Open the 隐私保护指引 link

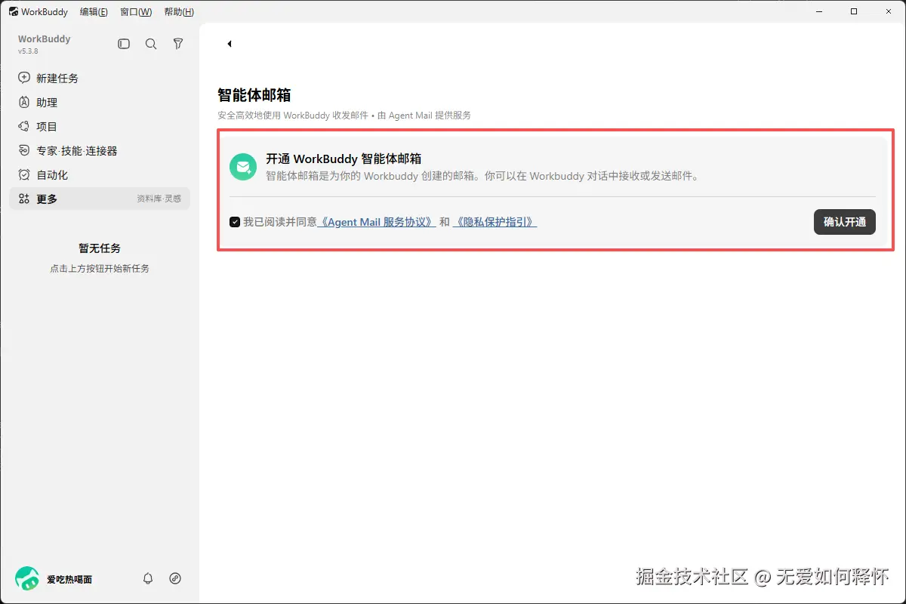click(495, 222)
